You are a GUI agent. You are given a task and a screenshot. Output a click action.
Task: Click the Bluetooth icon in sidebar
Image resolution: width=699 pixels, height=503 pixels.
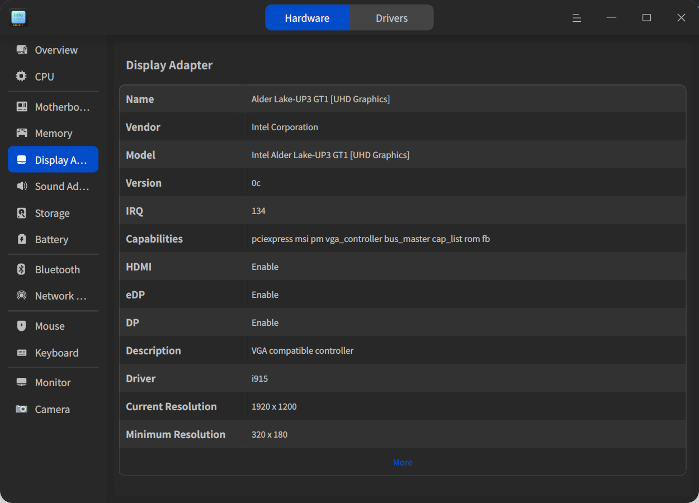pyautogui.click(x=22, y=269)
